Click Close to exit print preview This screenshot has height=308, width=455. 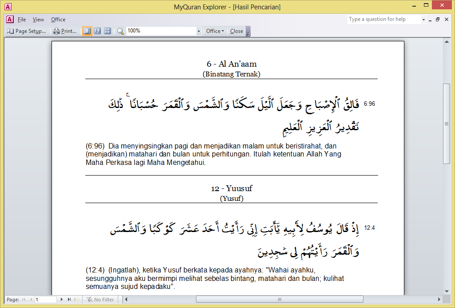click(x=236, y=31)
